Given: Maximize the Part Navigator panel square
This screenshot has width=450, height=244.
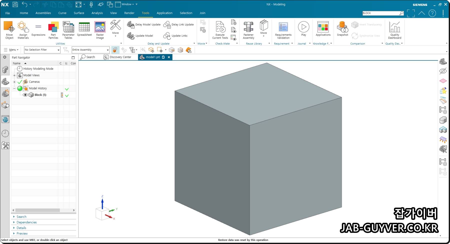Looking at the screenshot, I should [x=73, y=58].
